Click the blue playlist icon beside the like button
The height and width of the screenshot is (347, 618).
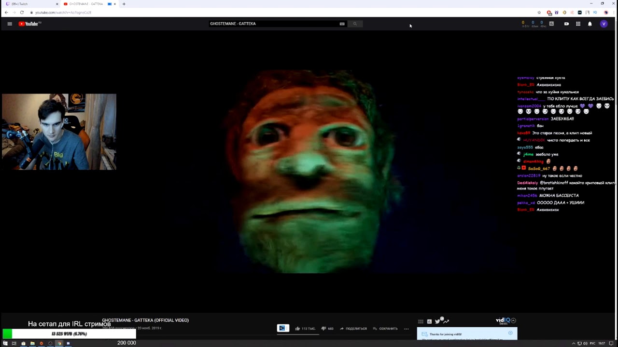[x=283, y=328]
